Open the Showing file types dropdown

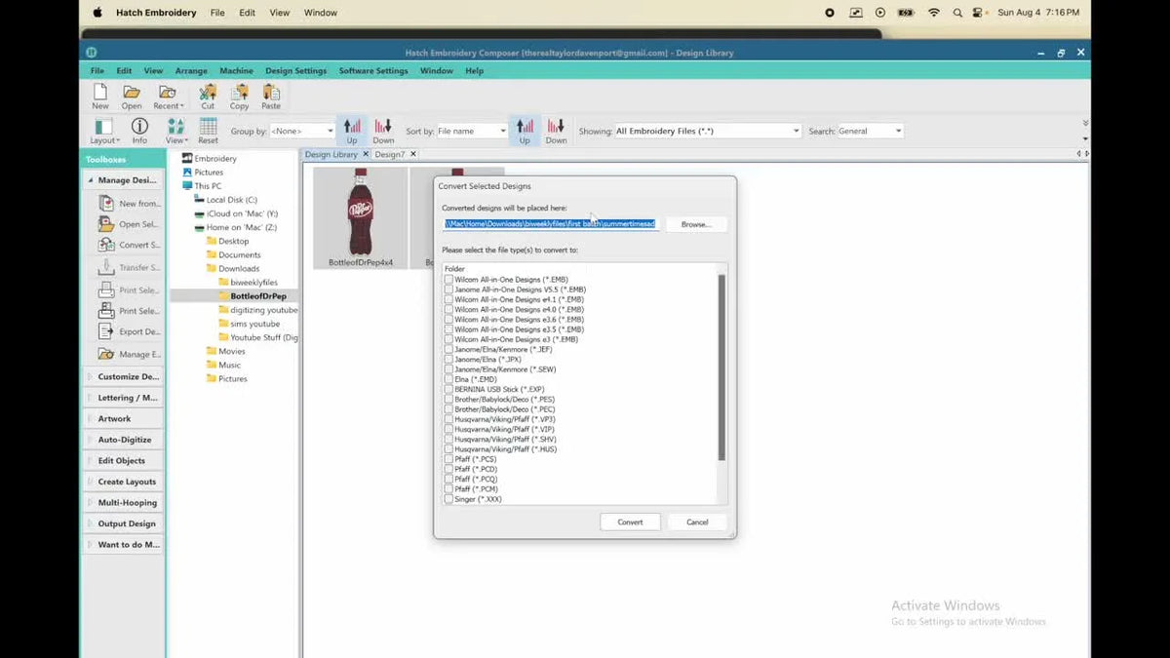click(707, 131)
